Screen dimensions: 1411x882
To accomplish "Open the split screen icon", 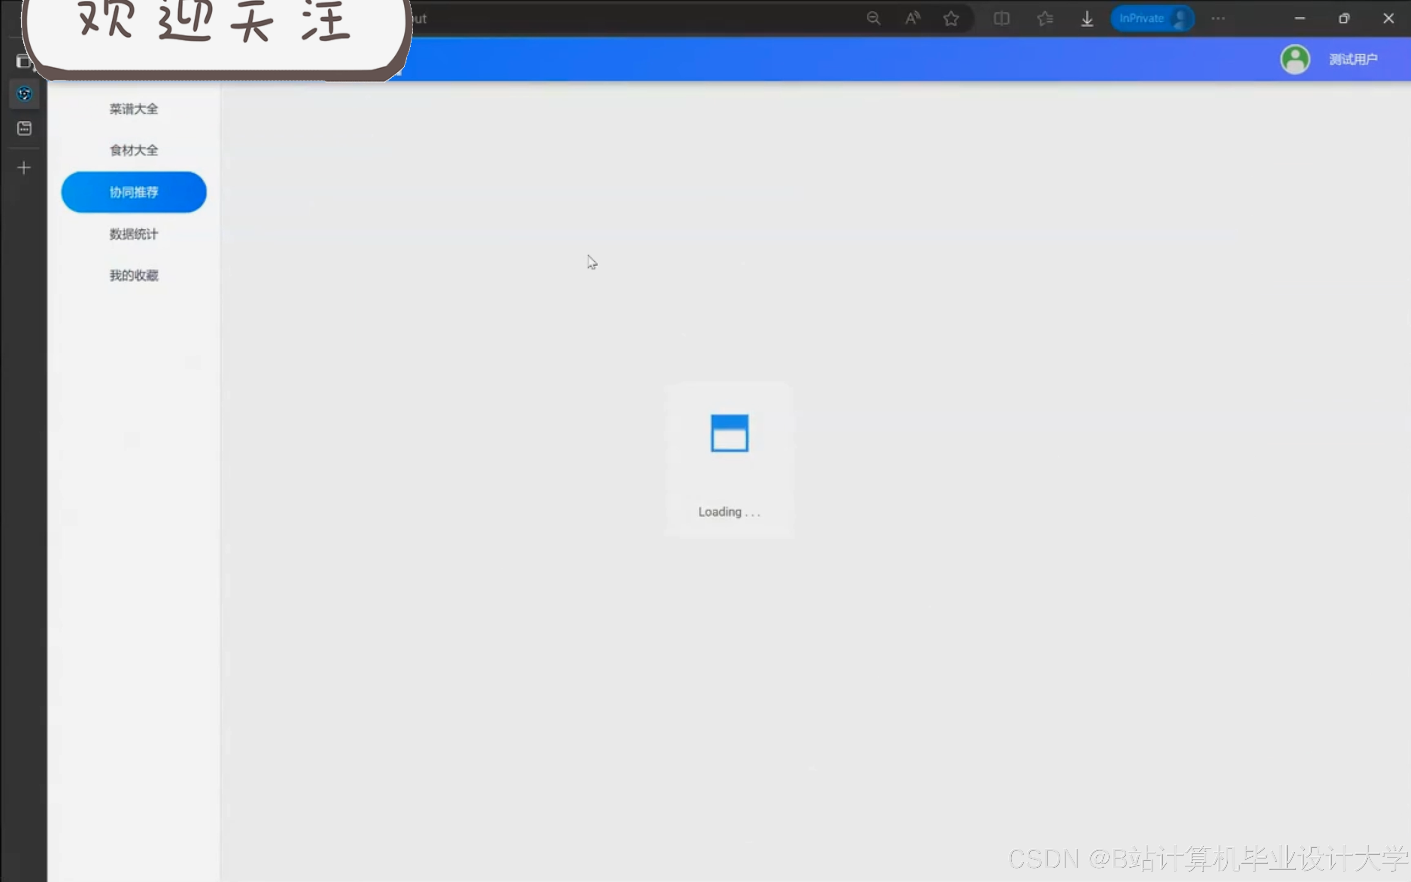I will point(1001,19).
